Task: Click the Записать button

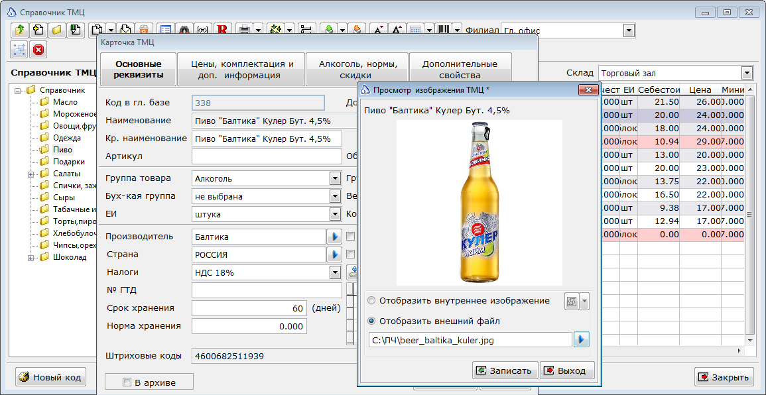Action: 505,370
